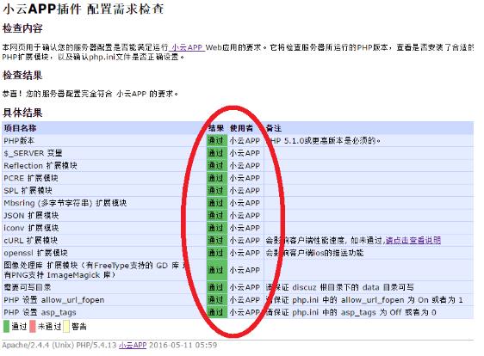Click the openssl 扩展模块 row name
The image size is (484, 356).
point(35,253)
